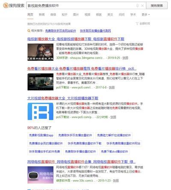Open 快照 for the 2017-5-8 pc6 result
This screenshot has width=171, height=190.
tap(112, 87)
